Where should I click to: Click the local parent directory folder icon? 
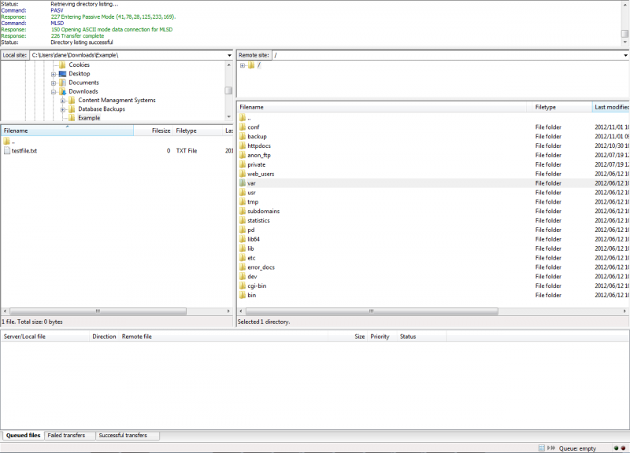point(7,142)
